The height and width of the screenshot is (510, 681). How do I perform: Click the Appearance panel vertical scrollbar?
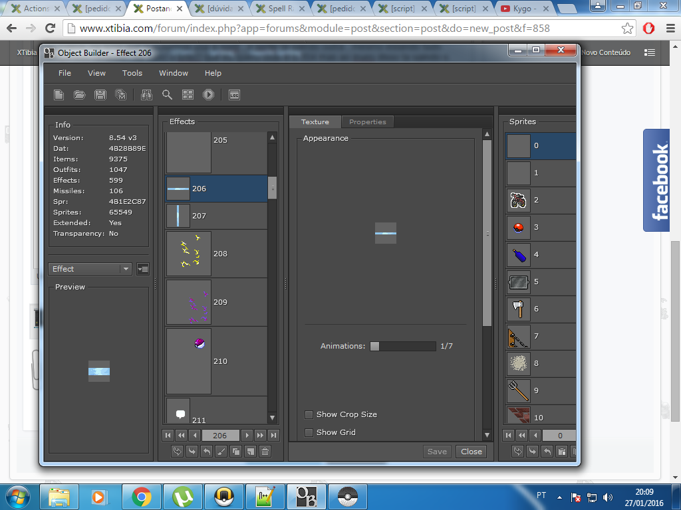click(487, 233)
